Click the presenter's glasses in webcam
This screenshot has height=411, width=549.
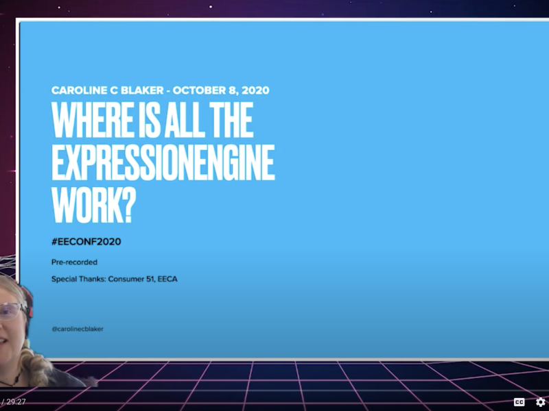(12, 310)
